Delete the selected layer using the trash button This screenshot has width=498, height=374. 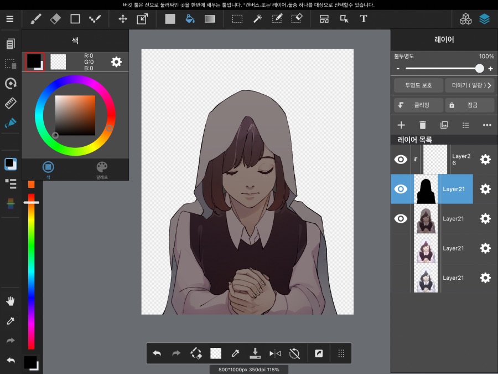pos(422,125)
